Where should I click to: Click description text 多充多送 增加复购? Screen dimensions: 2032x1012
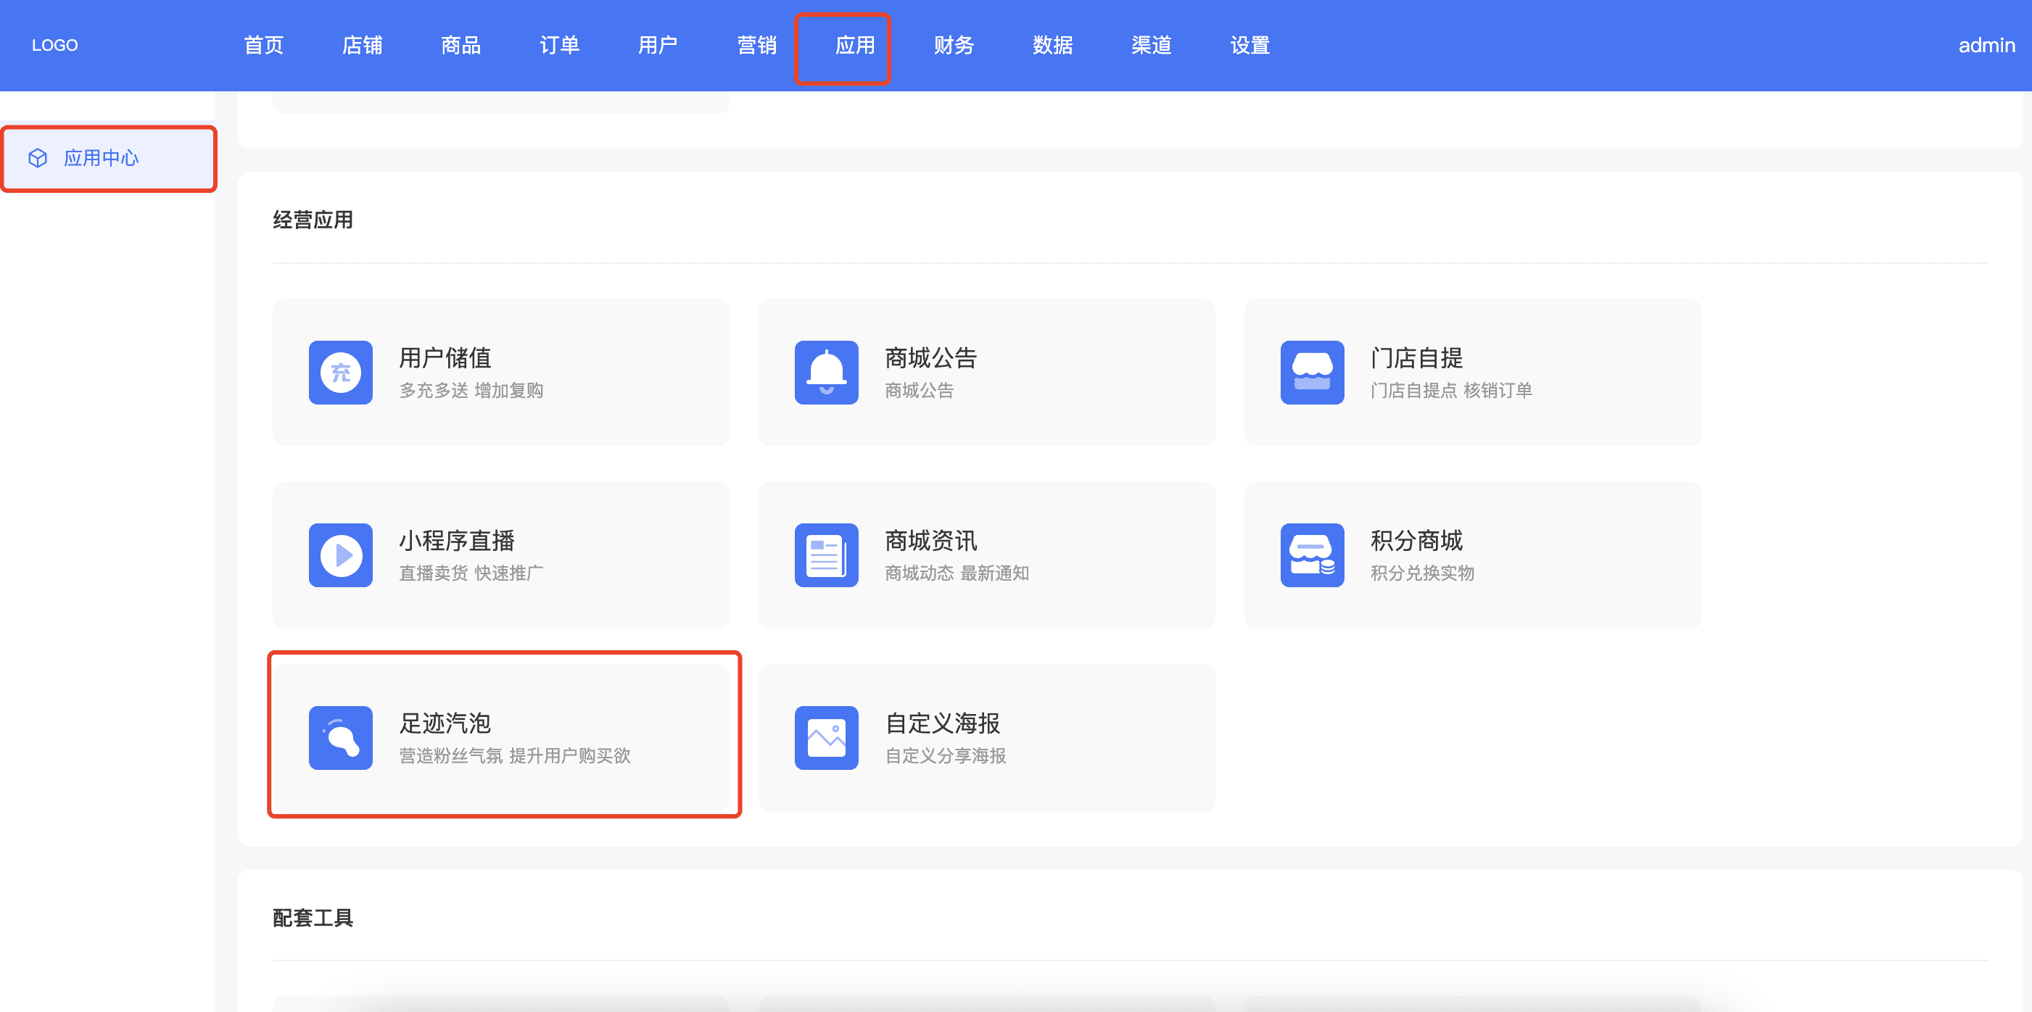(x=471, y=391)
